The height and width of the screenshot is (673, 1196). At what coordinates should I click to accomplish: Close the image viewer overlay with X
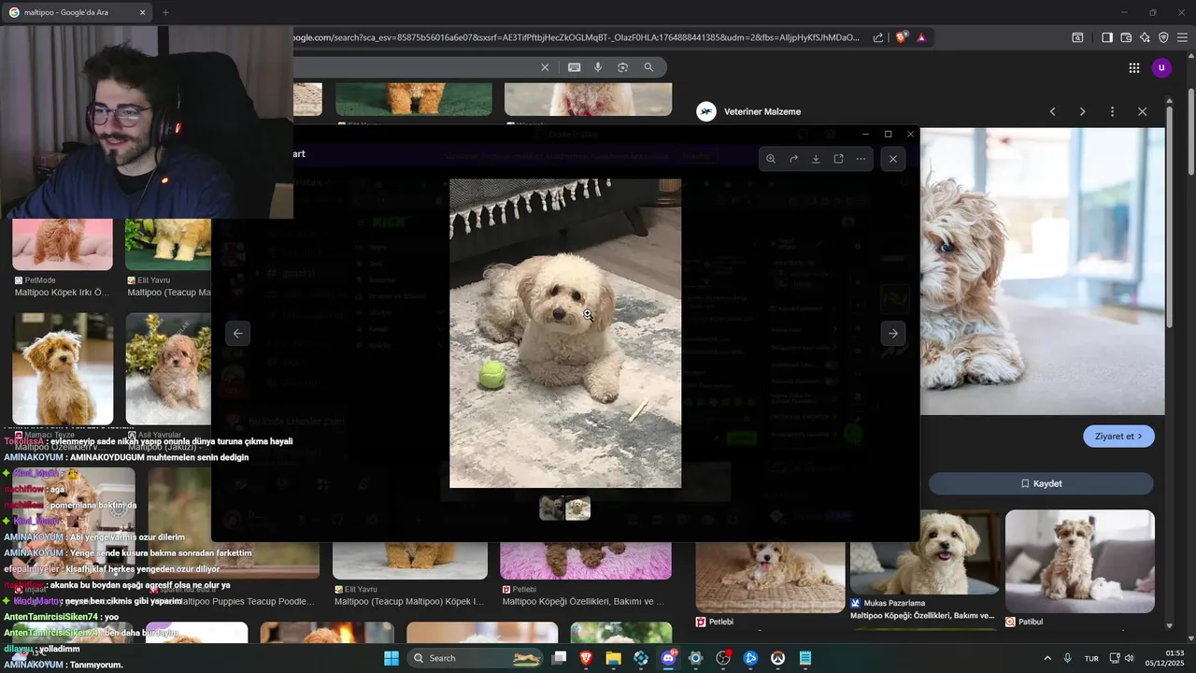[x=893, y=159]
